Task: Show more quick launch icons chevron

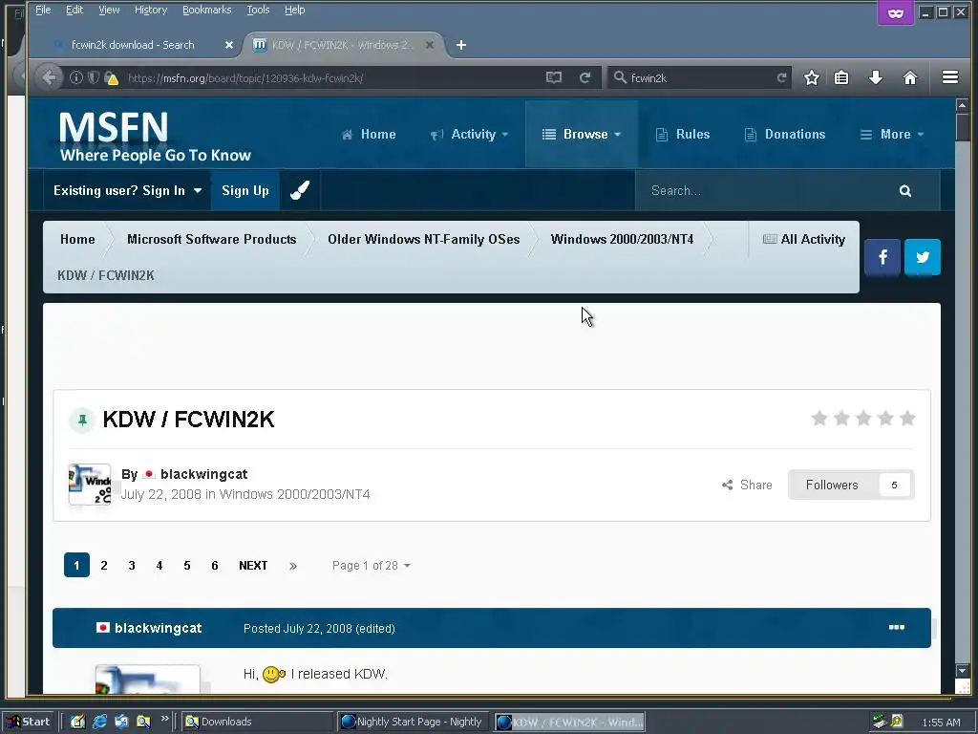Action: point(164,719)
